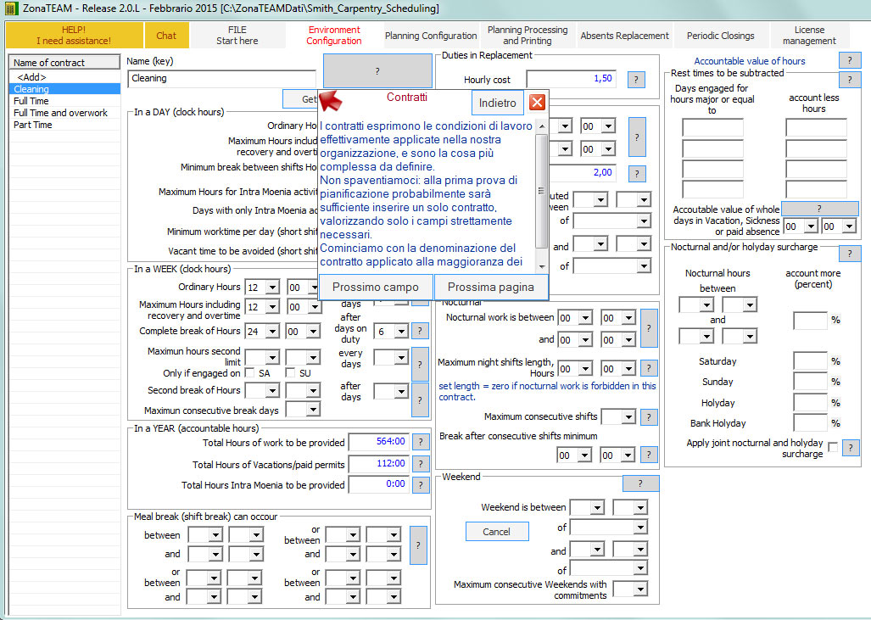Open Maximun consecutive break days dropdown
Screen dimensions: 871x620
click(313, 410)
